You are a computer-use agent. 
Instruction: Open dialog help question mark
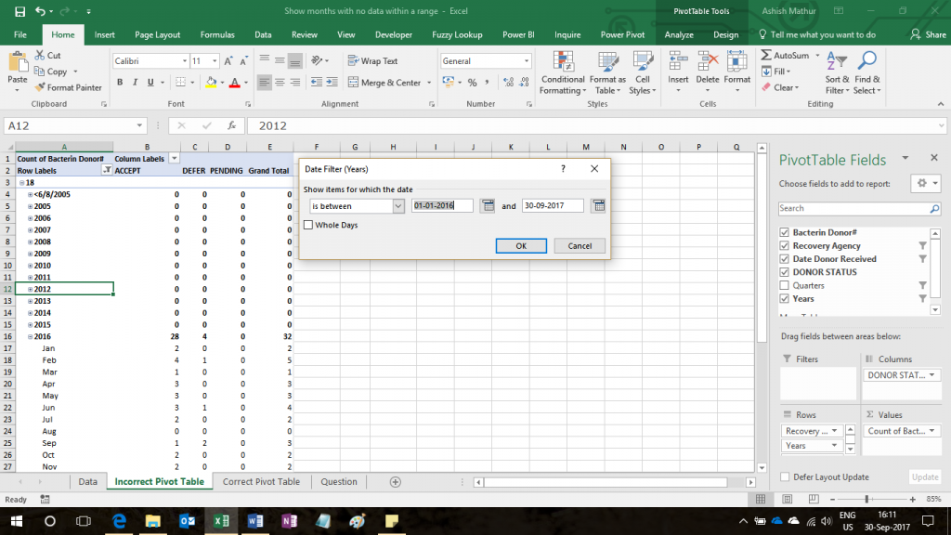click(563, 169)
